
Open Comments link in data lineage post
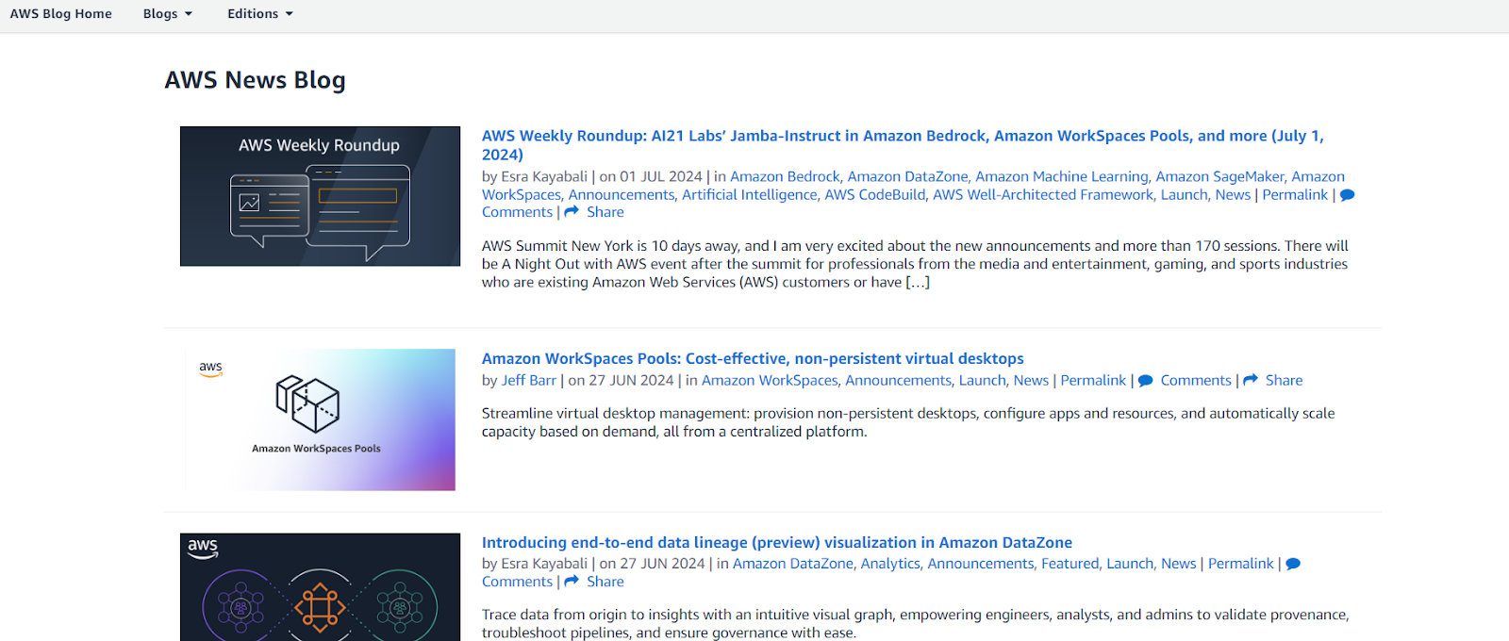coord(517,582)
